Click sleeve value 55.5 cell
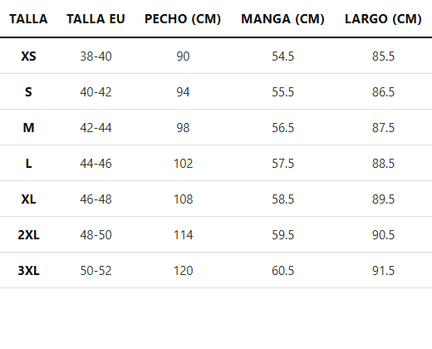 282,92
